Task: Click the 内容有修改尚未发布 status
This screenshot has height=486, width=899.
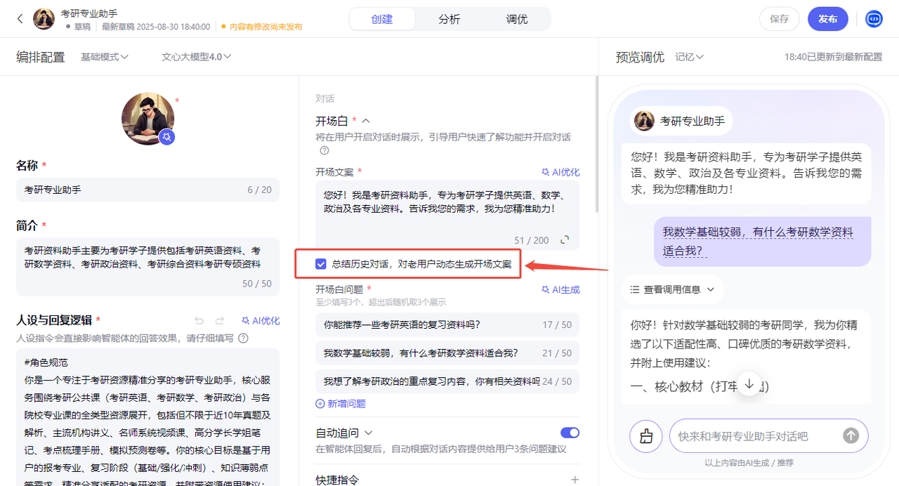Action: coord(261,27)
